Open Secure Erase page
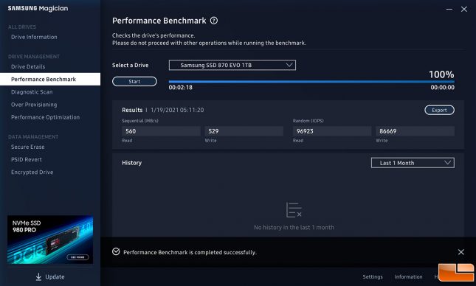 click(27, 147)
